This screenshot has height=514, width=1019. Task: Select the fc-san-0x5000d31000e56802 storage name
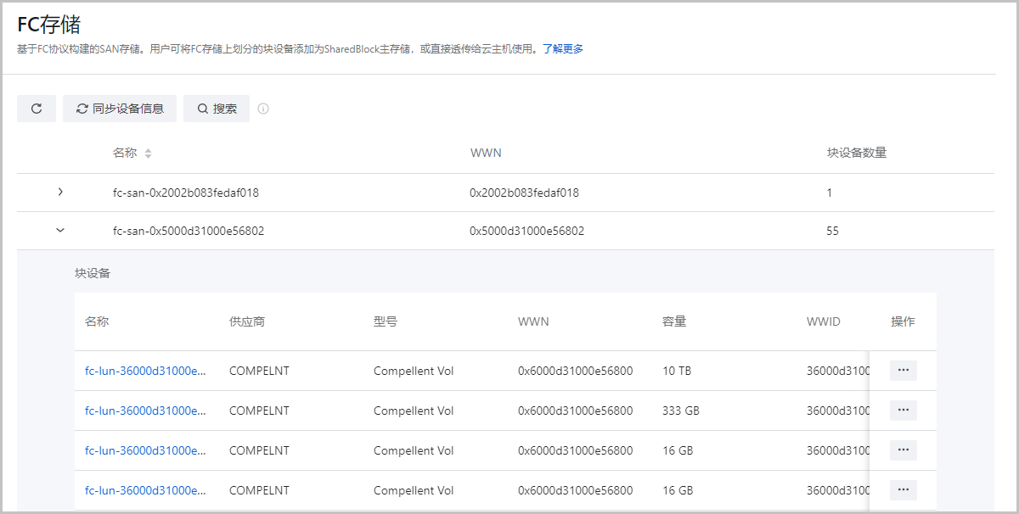pos(188,231)
